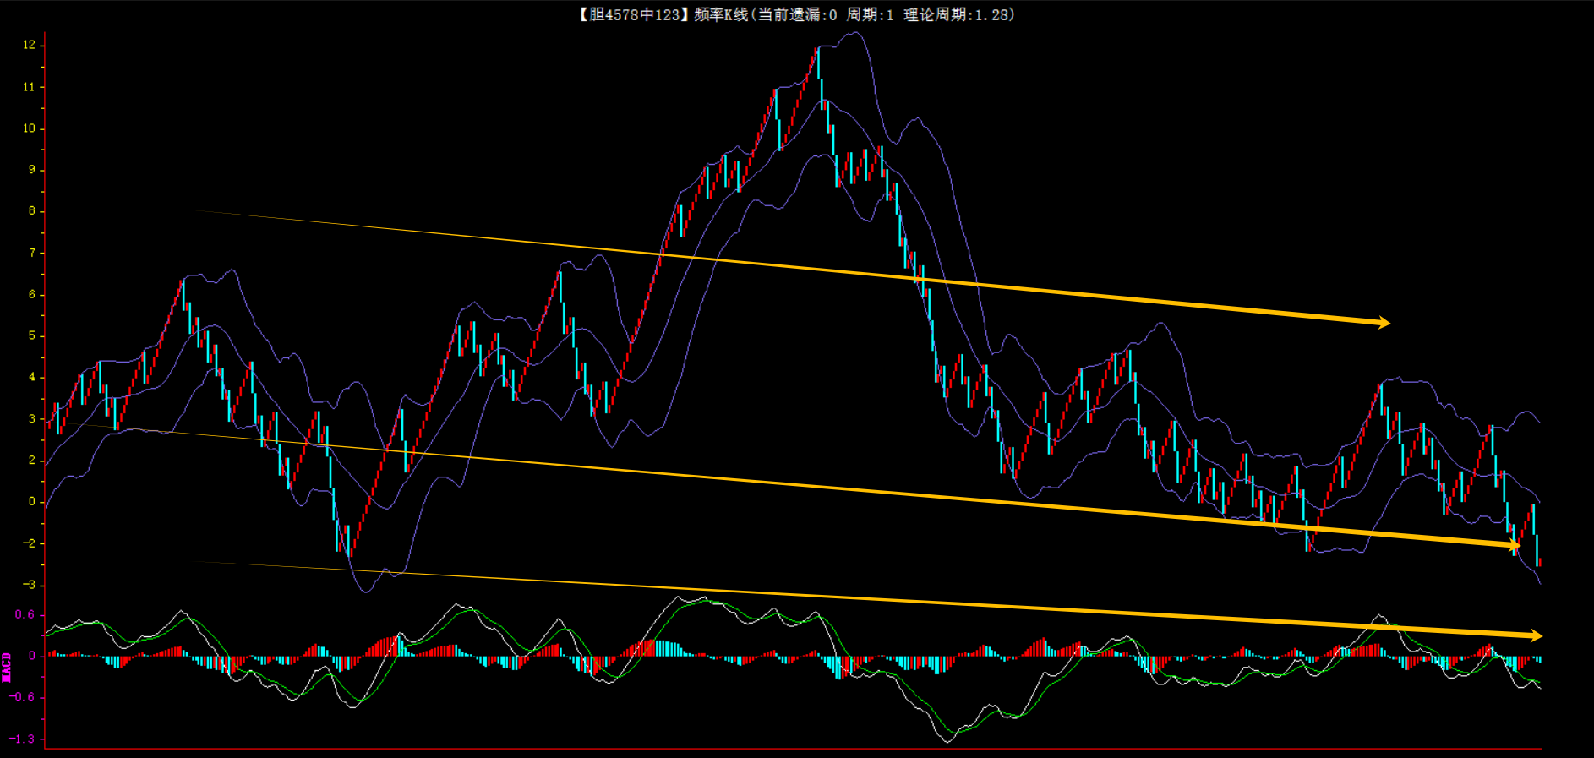Click the magenta MACD indicator label
The image size is (1594, 758).
click(7, 667)
